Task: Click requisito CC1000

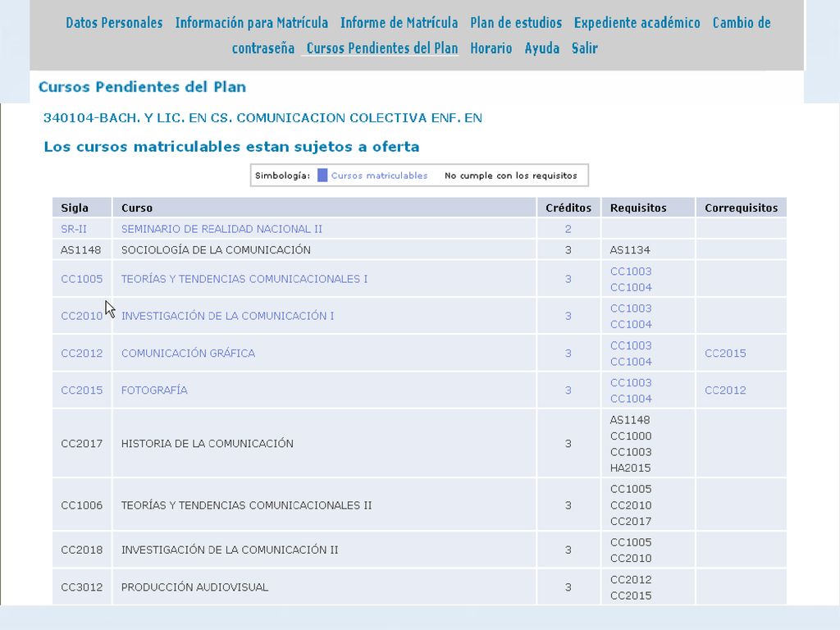Action: pyautogui.click(x=631, y=436)
